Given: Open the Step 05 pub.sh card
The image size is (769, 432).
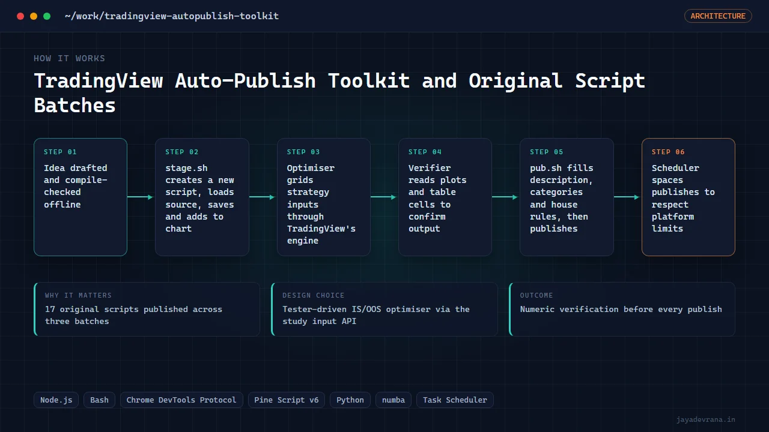Looking at the screenshot, I should [x=567, y=197].
